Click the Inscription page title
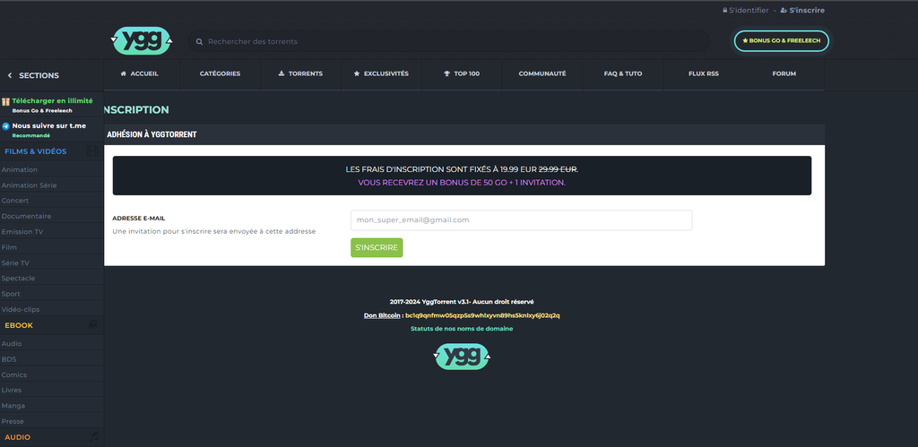 (136, 109)
